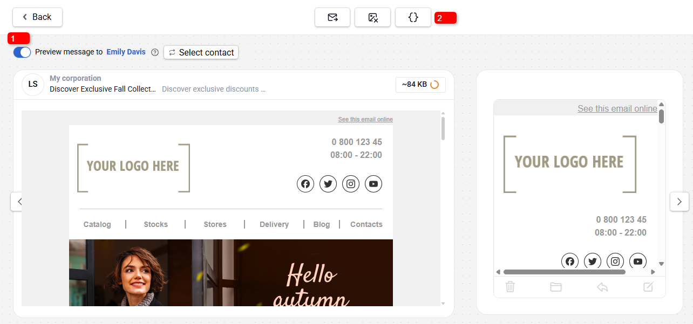Click the orange size progress ring

point(434,85)
